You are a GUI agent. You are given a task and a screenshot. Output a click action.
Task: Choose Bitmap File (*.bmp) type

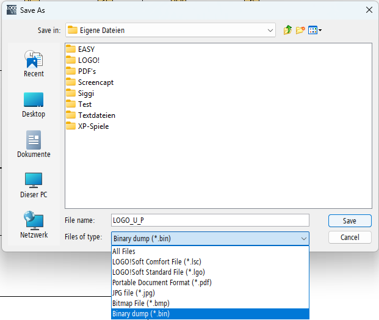[210, 304]
